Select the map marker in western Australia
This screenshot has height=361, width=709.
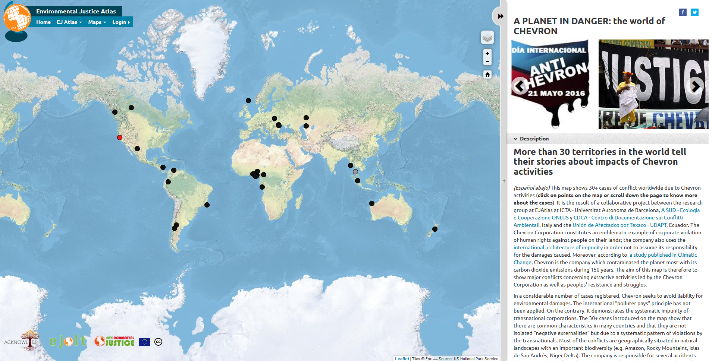[x=372, y=203]
